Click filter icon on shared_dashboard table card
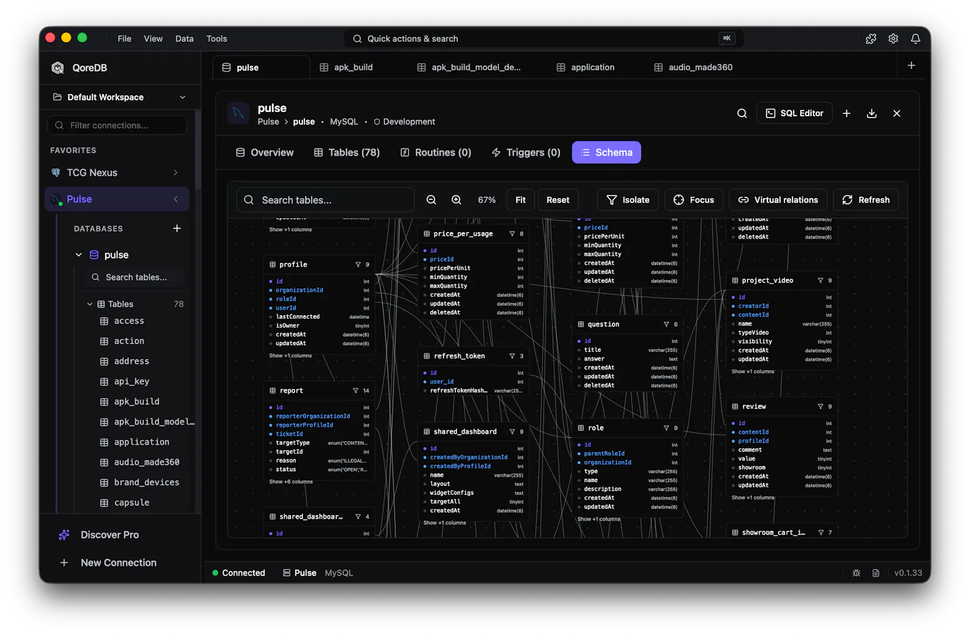The height and width of the screenshot is (635, 970). (x=512, y=432)
